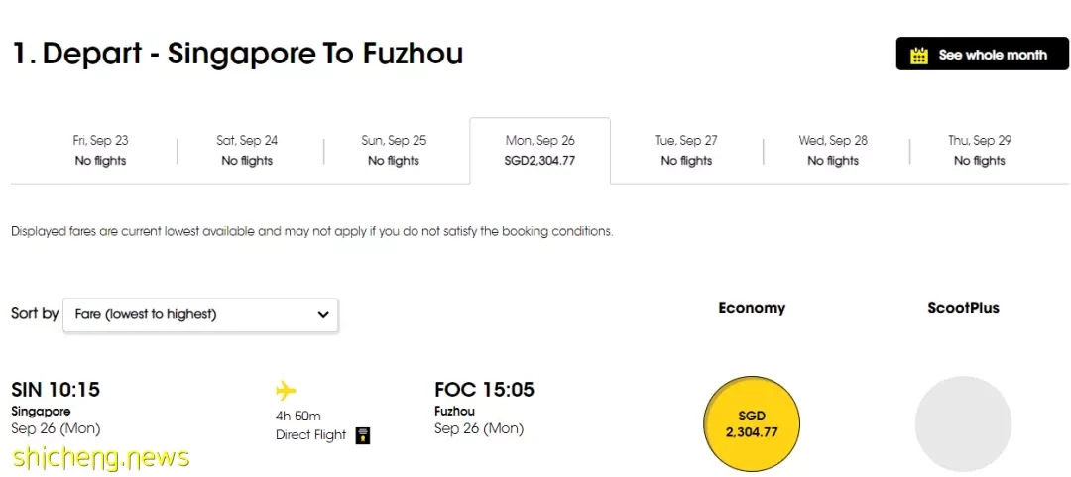Click the FOC 15:05 arrival time

484,390
